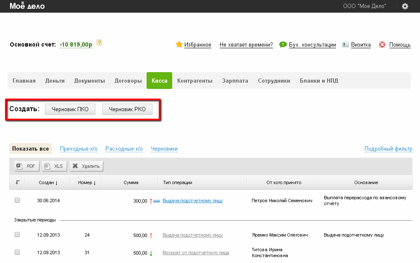Click the green Бух. консультации chat icon
Screen dimensions: 420x263
[x=283, y=44]
